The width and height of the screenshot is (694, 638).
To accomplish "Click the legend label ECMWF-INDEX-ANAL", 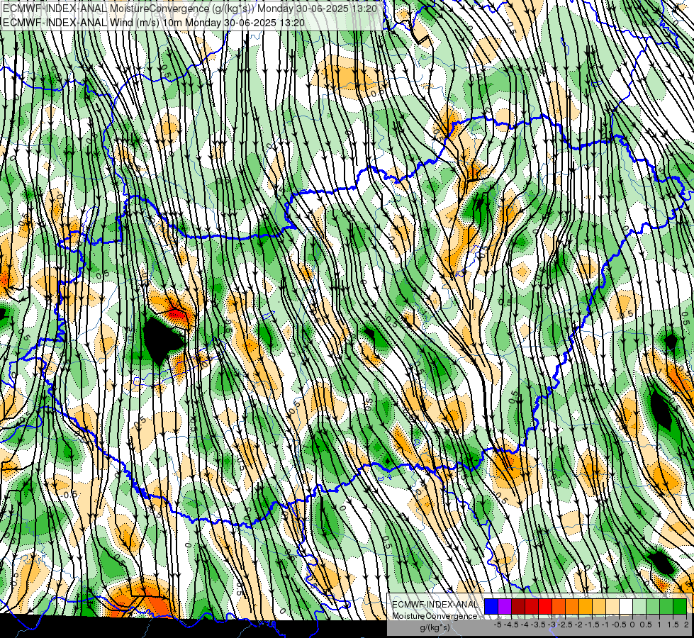I will [435, 605].
